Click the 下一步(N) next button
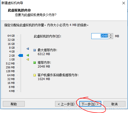 coord(90,104)
